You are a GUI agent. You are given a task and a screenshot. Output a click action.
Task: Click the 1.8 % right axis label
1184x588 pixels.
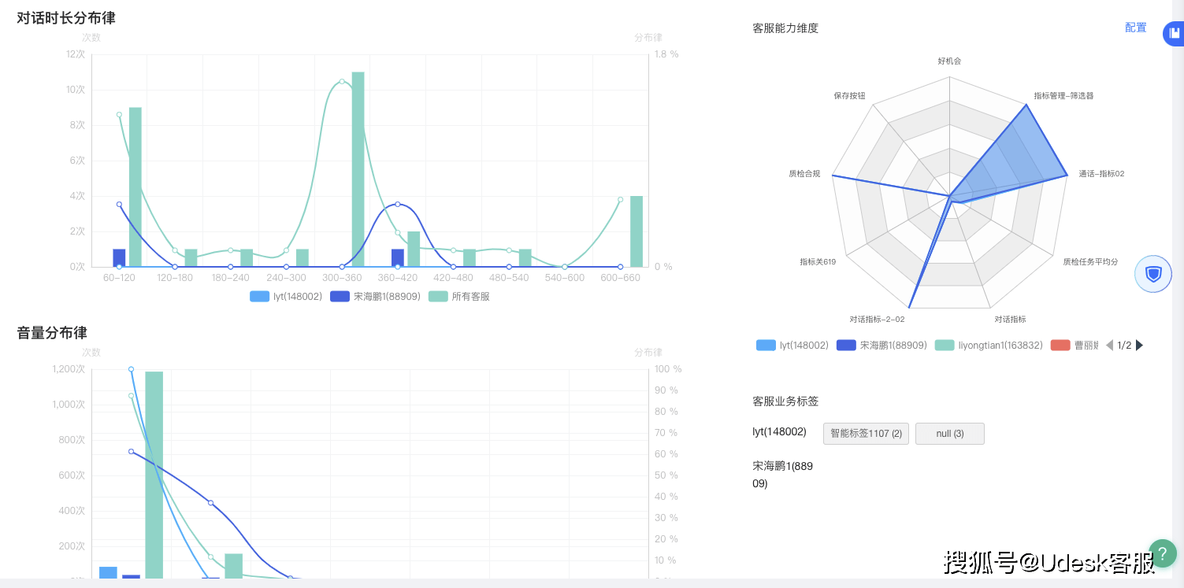point(666,54)
